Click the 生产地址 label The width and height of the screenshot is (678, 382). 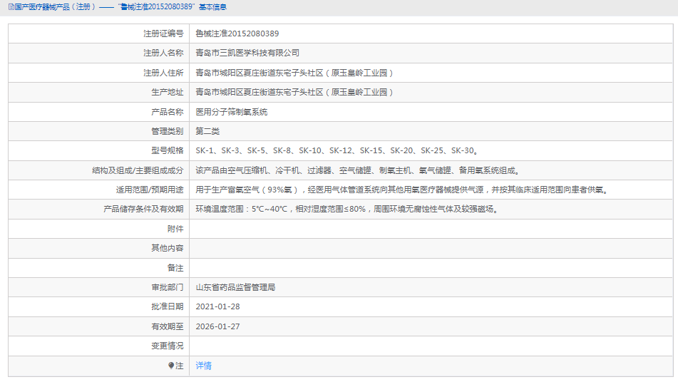(168, 92)
